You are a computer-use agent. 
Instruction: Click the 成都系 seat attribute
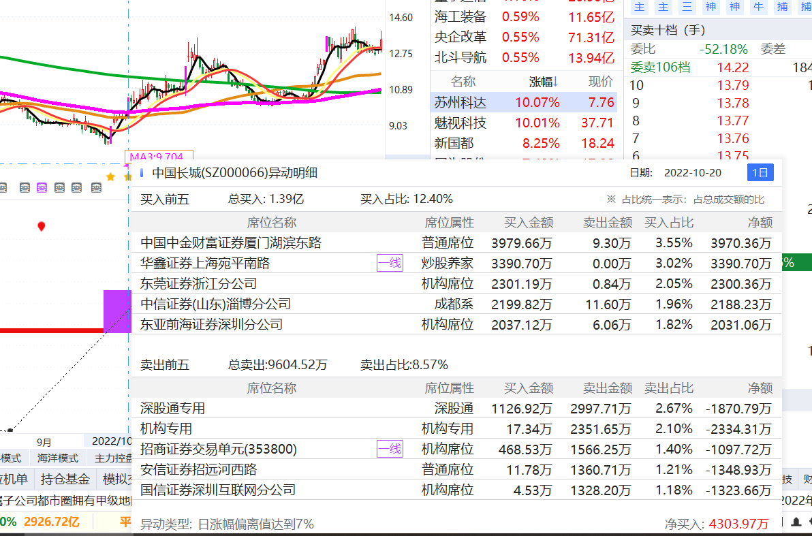tap(454, 304)
